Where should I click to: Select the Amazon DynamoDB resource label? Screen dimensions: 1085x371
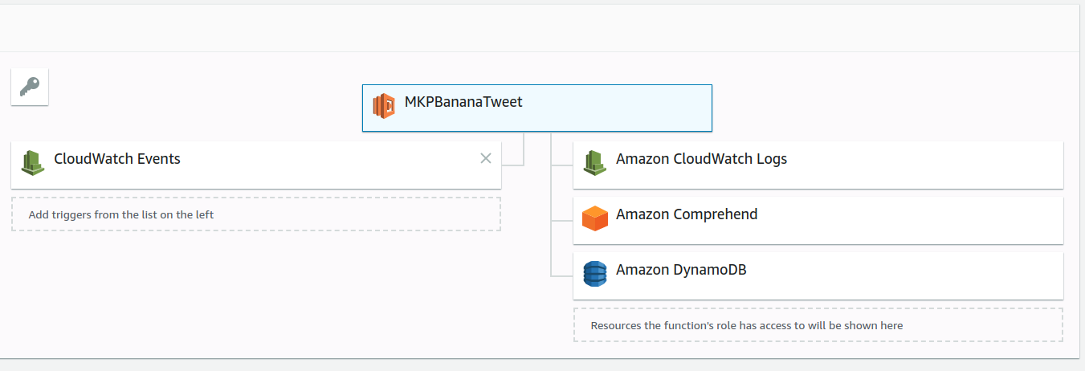point(681,270)
